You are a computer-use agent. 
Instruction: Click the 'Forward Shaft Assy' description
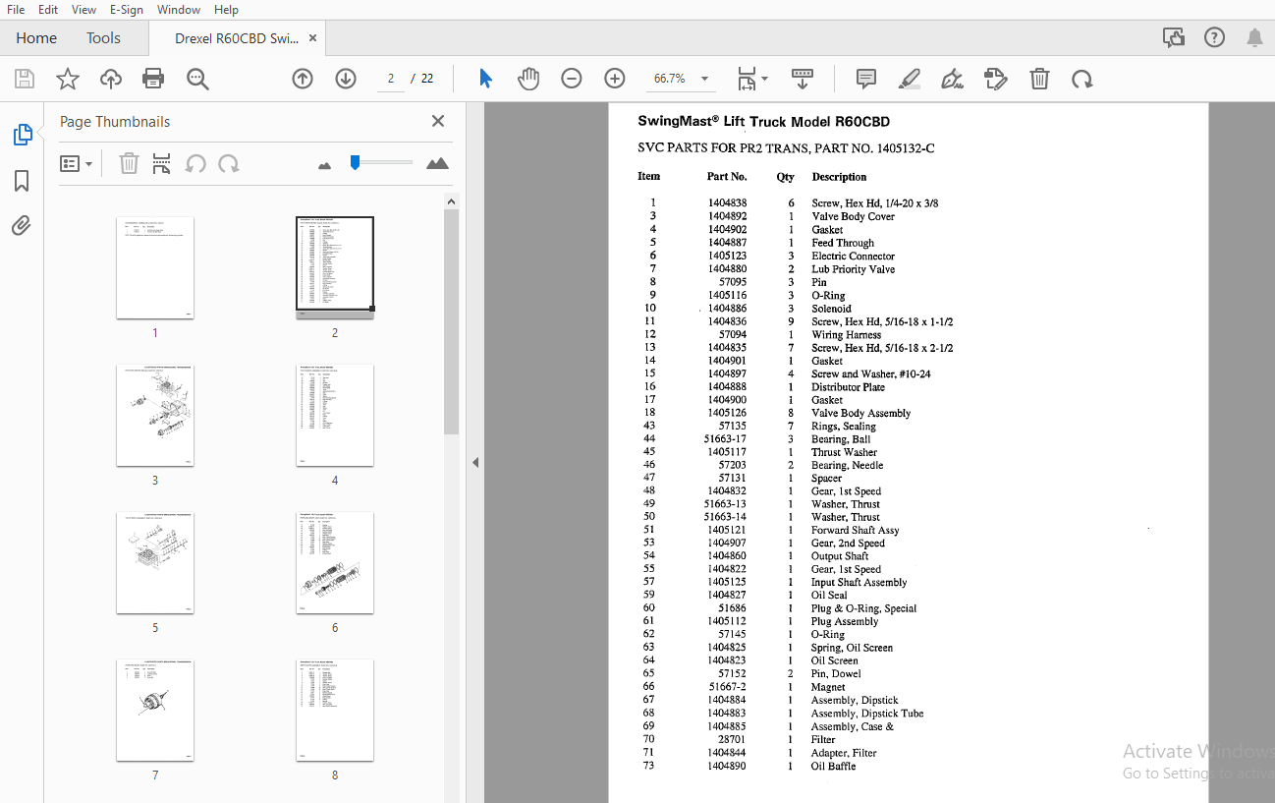[x=855, y=530]
